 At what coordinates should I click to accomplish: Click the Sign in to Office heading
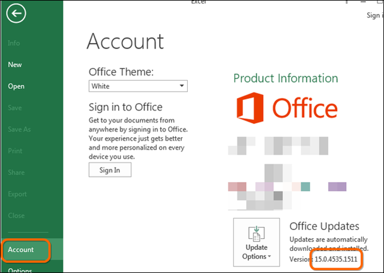click(125, 107)
